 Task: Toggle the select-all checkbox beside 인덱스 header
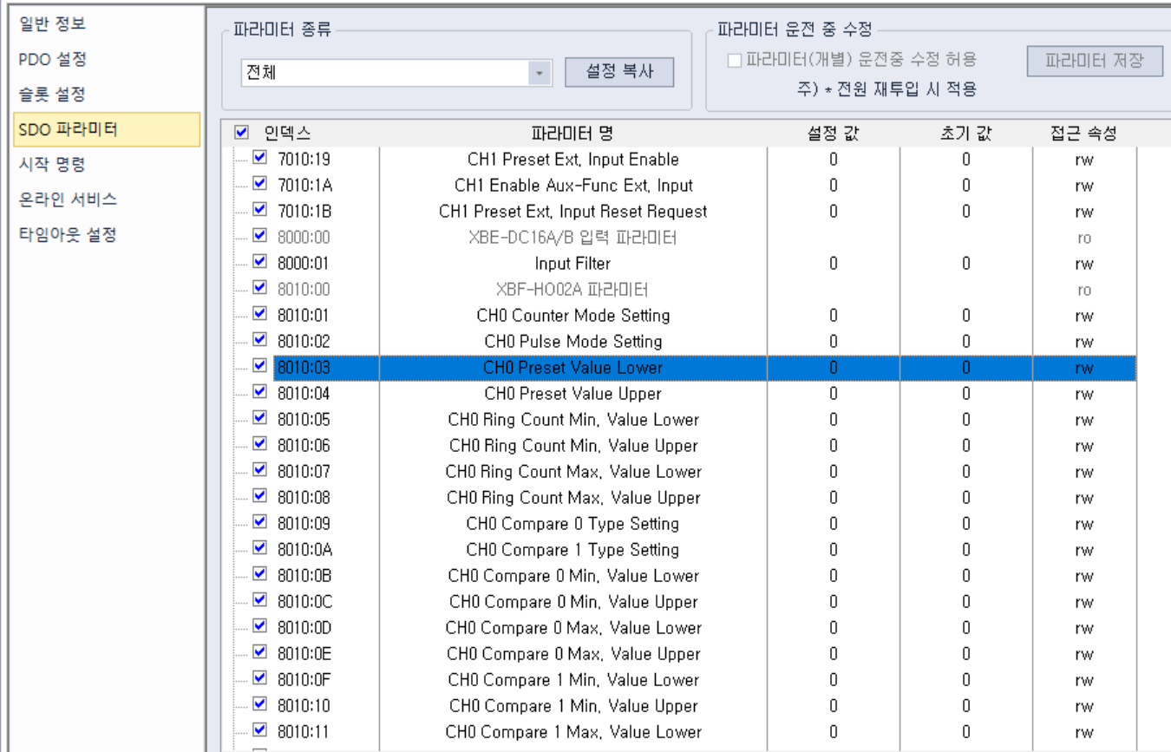242,133
